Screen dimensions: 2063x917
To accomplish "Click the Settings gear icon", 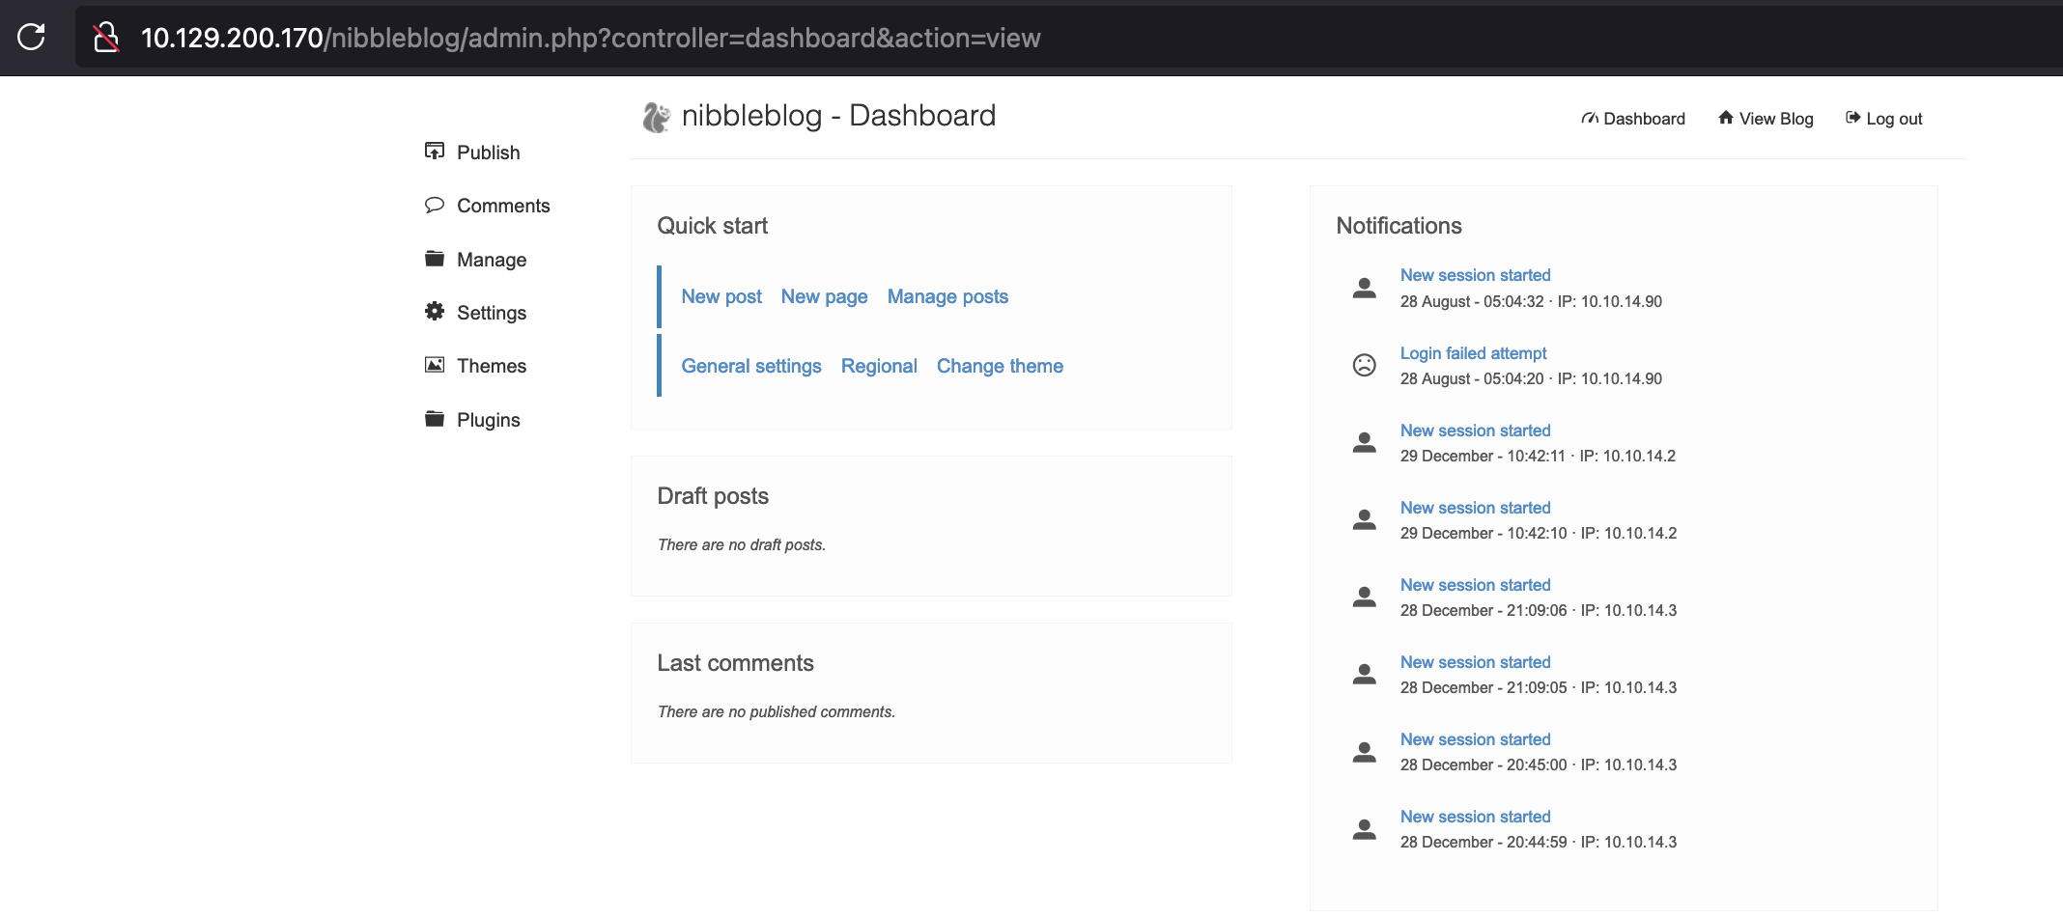I will pos(435,311).
